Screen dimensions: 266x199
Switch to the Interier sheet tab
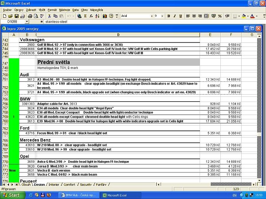(x=54, y=184)
